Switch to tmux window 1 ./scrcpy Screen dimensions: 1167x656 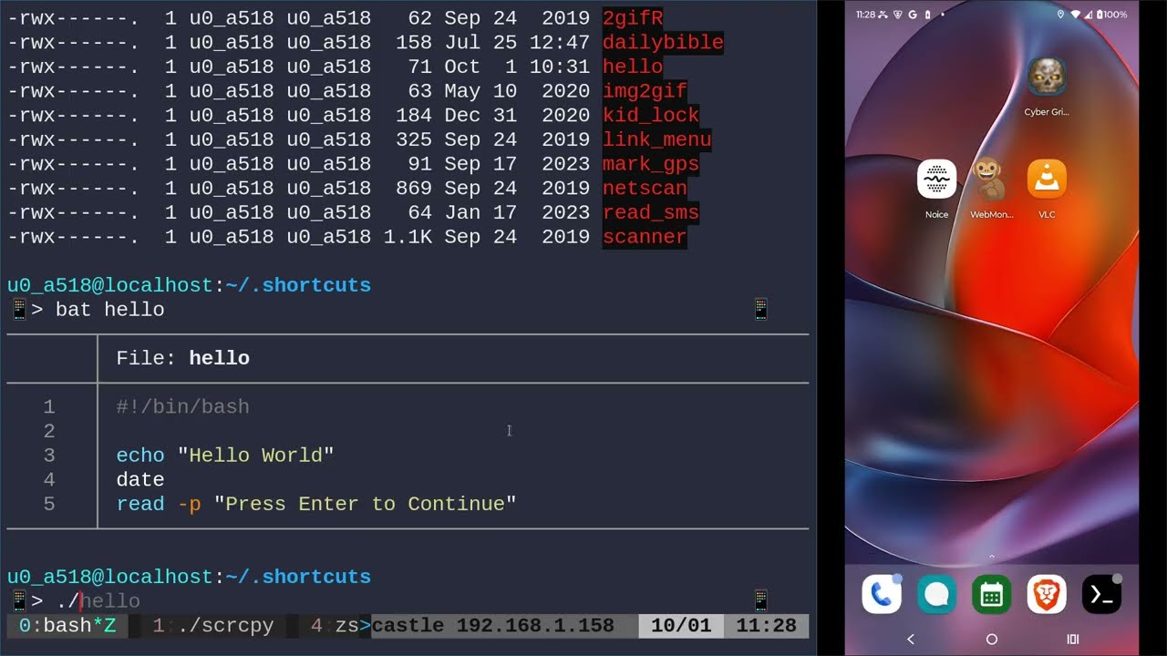point(213,626)
